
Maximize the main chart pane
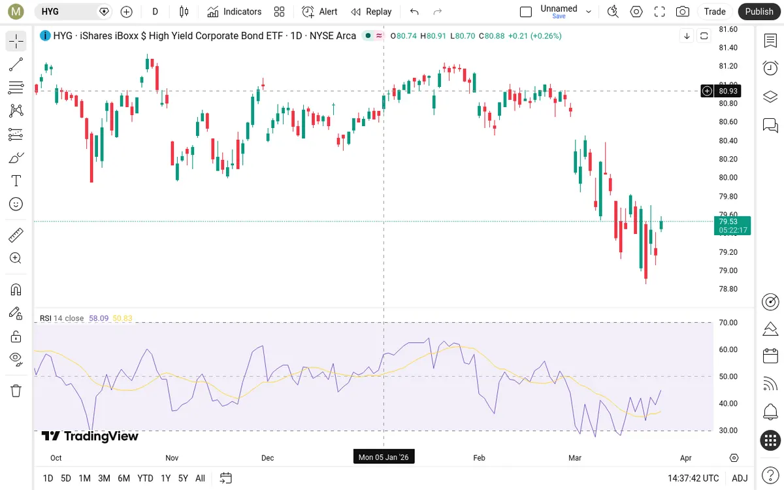pos(704,36)
